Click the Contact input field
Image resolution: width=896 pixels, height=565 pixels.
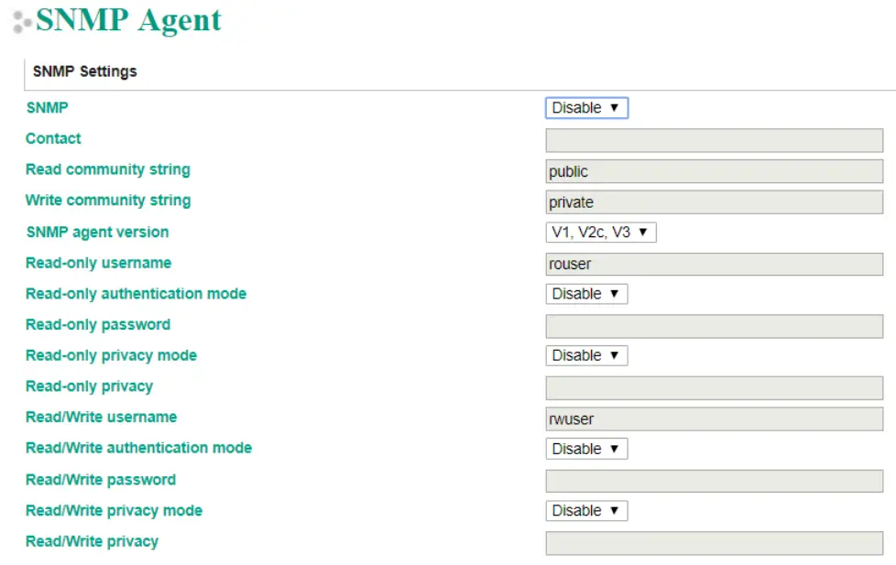(714, 140)
